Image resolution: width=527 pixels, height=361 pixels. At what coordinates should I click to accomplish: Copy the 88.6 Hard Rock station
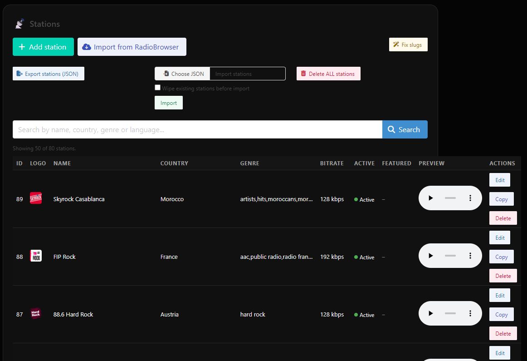[501, 314]
